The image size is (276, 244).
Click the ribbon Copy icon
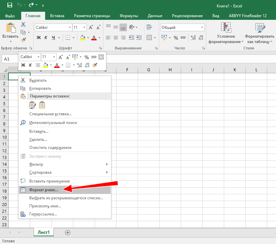pyautogui.click(x=23, y=32)
